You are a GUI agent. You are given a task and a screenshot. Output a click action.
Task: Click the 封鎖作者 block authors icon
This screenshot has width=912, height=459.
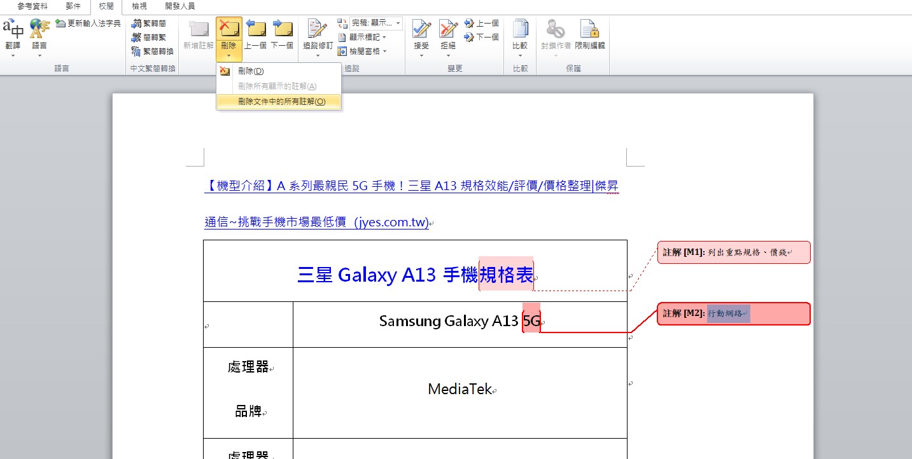[x=556, y=29]
